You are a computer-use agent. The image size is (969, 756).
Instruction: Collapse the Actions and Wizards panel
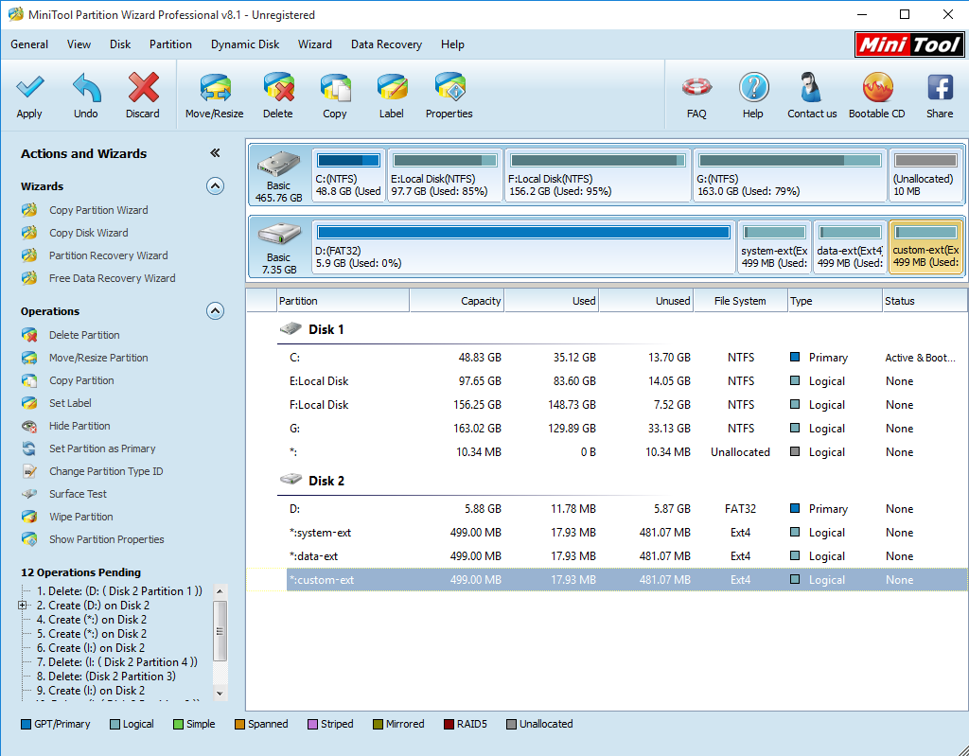click(215, 152)
